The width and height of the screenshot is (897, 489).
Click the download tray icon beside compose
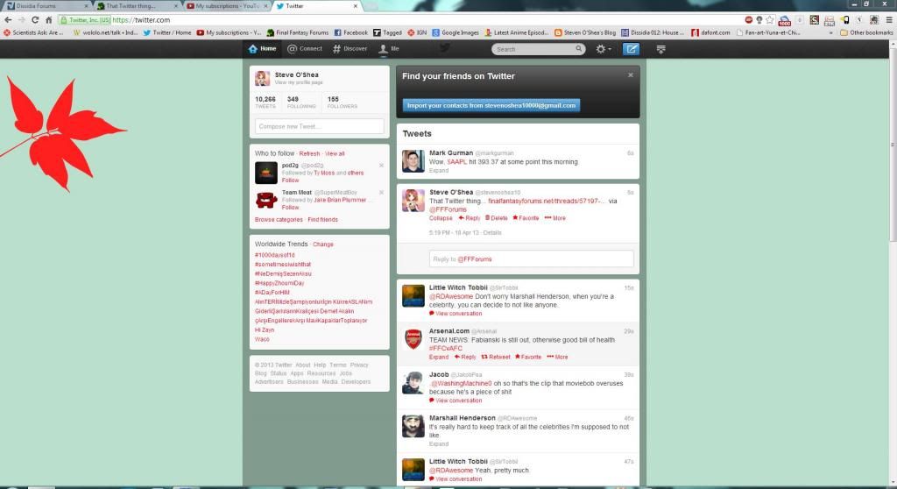660,49
